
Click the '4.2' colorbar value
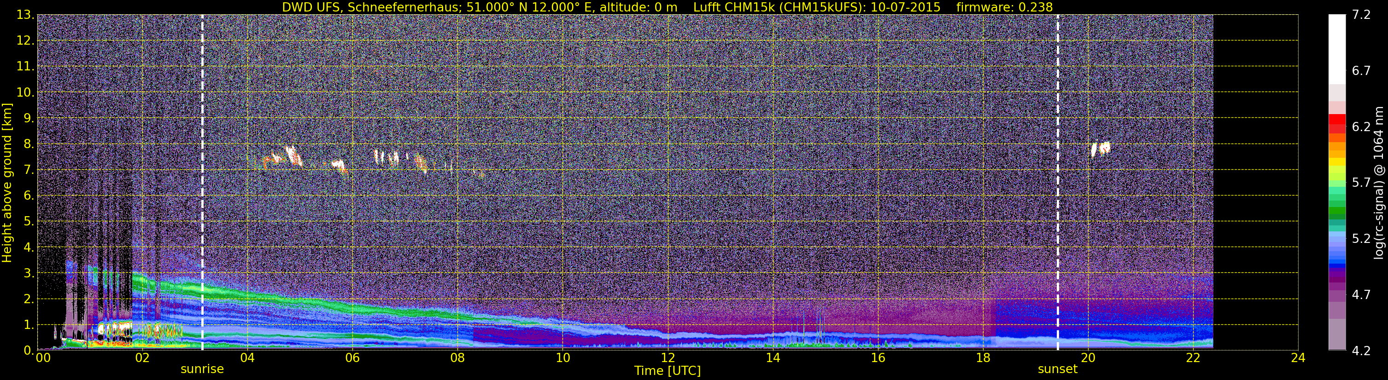click(x=1361, y=351)
